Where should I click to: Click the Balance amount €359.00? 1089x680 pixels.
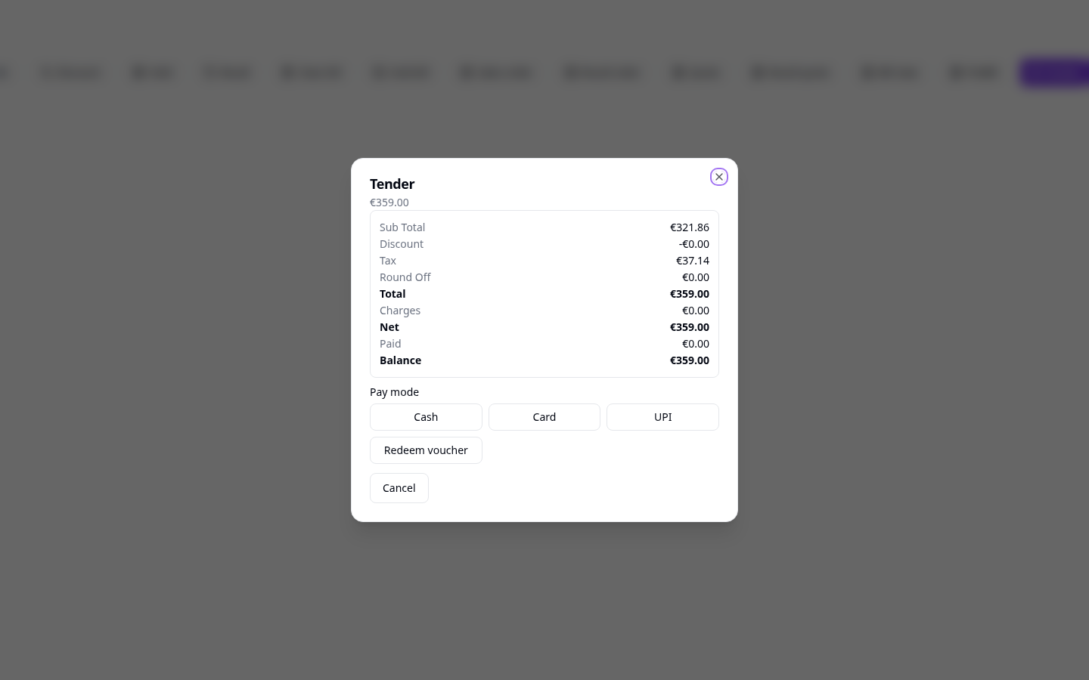pos(690,360)
